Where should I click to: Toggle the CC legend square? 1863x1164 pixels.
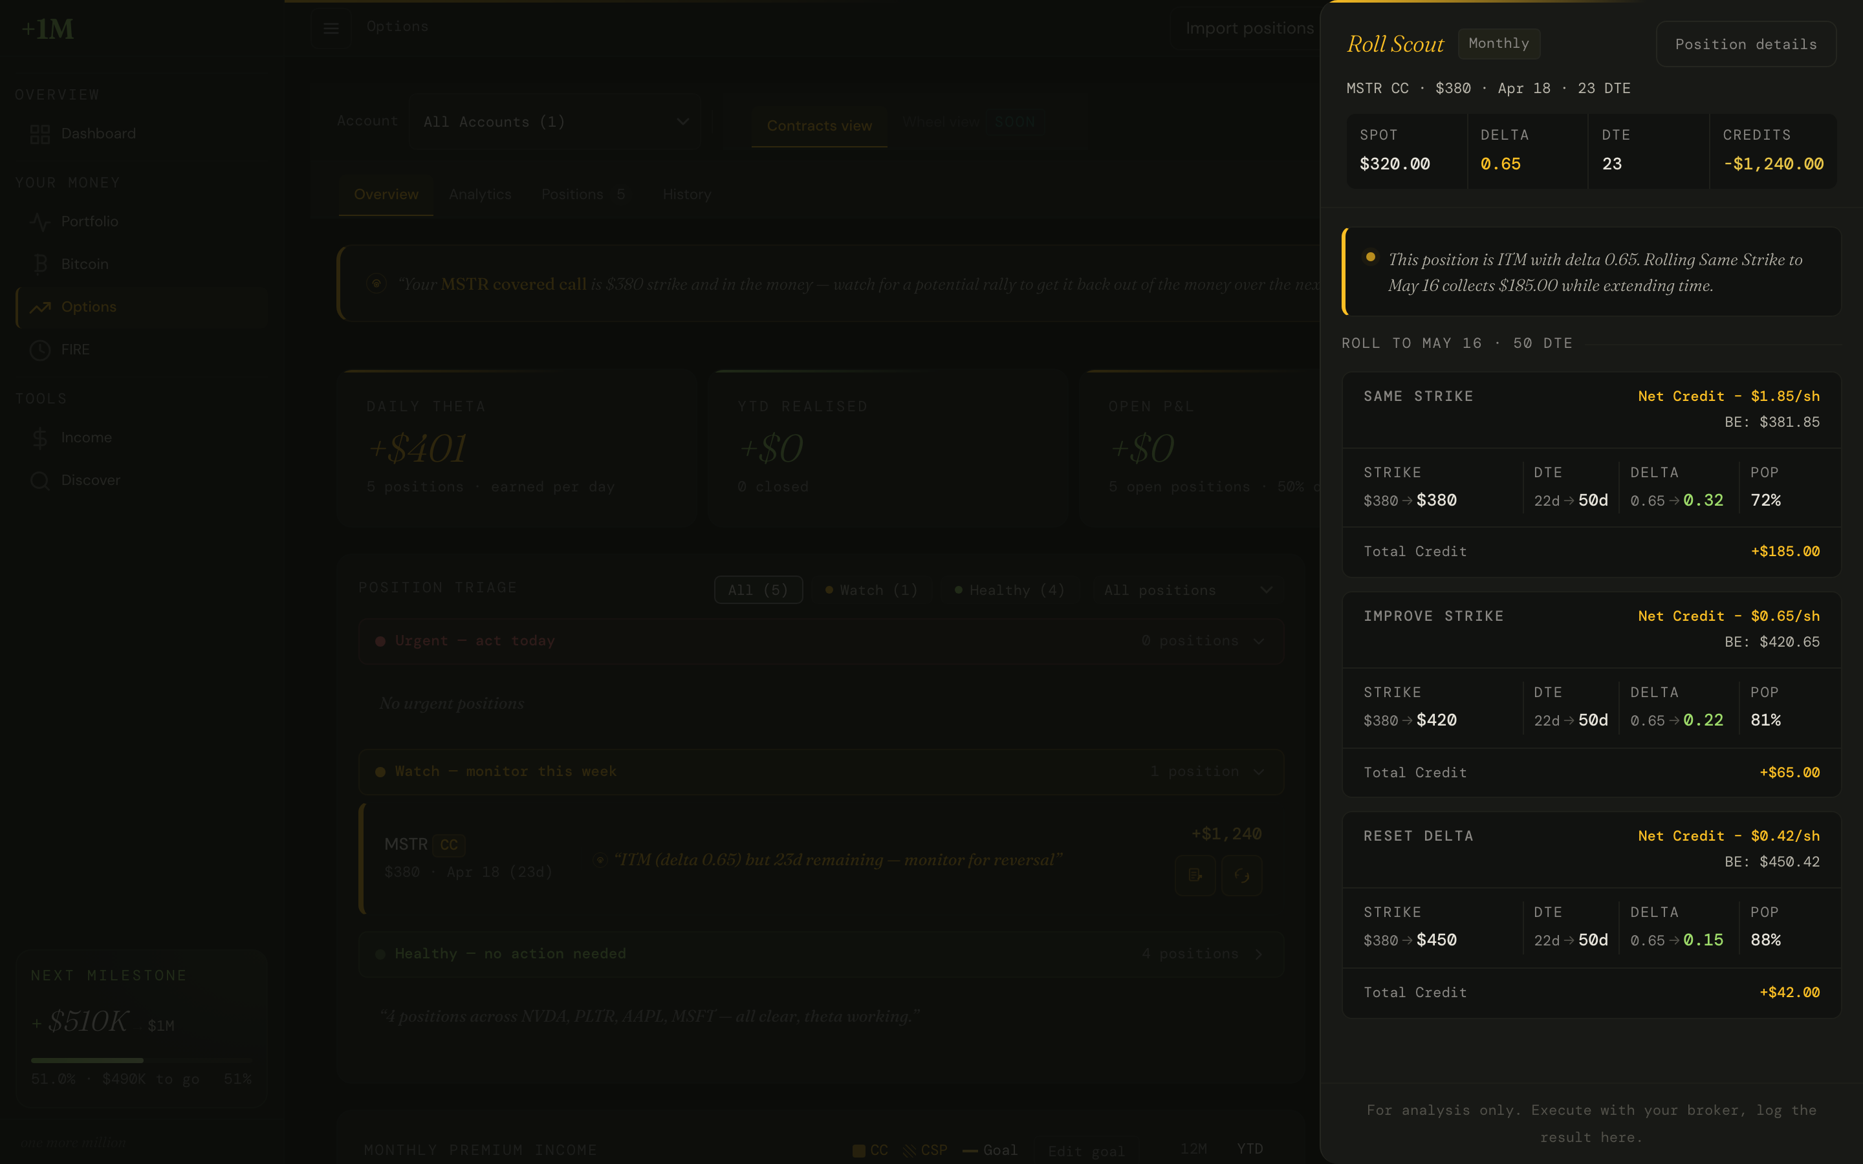click(858, 1150)
